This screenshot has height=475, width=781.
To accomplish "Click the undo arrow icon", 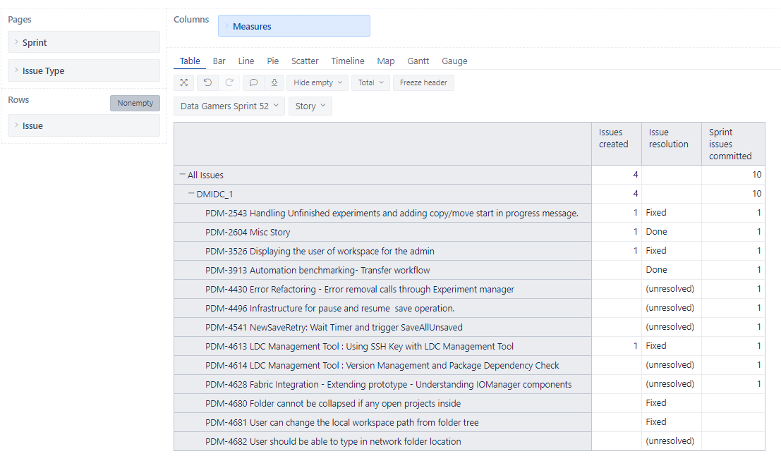I will [207, 82].
